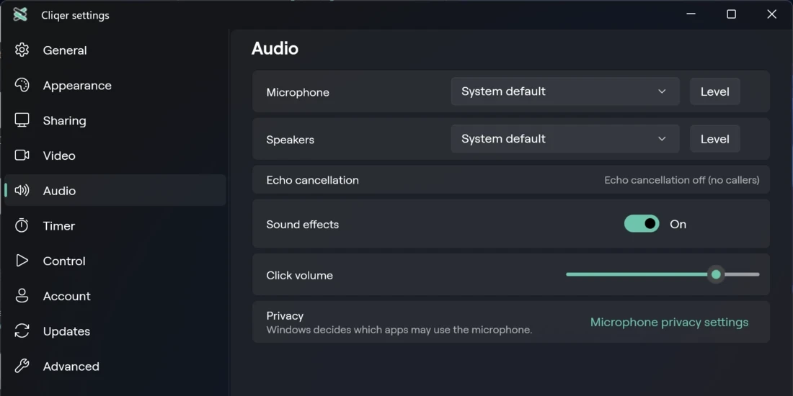The height and width of the screenshot is (396, 793).
Task: Open the Account settings page
Action: click(115, 295)
